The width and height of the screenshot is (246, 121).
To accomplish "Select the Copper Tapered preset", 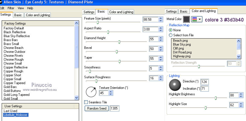I will pyautogui.click(x=15, y=83).
